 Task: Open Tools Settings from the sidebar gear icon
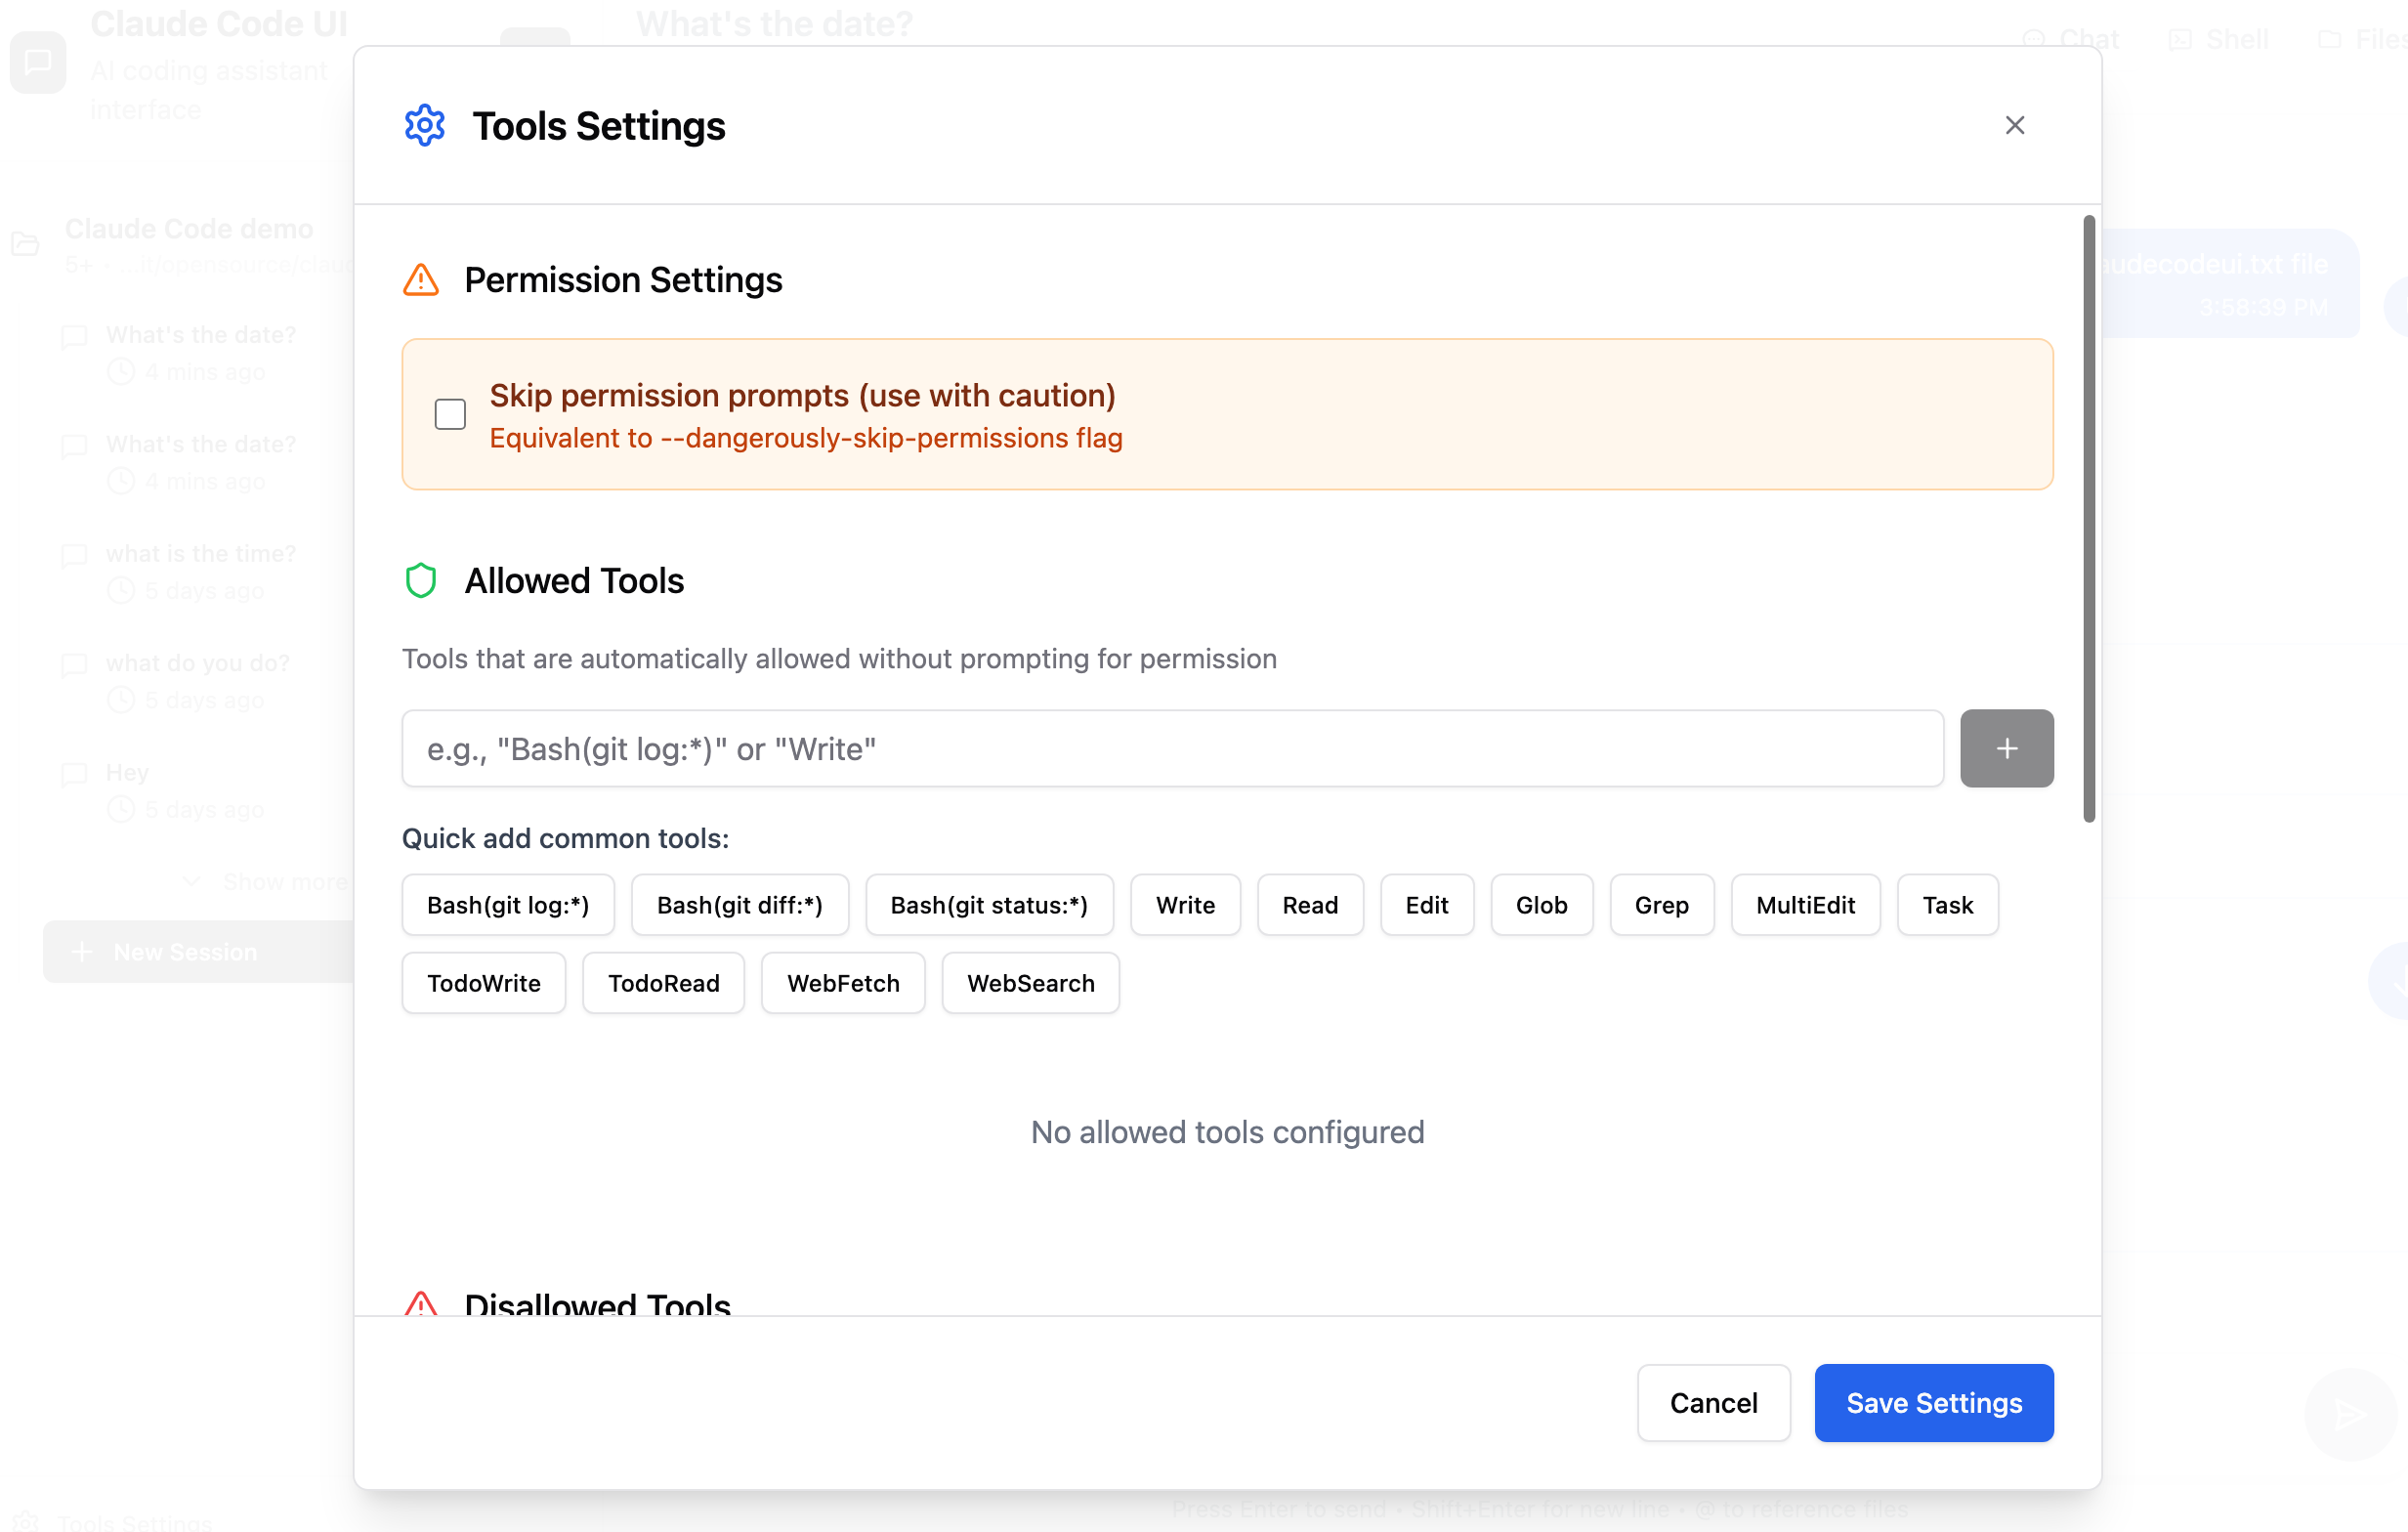pos(27,1521)
